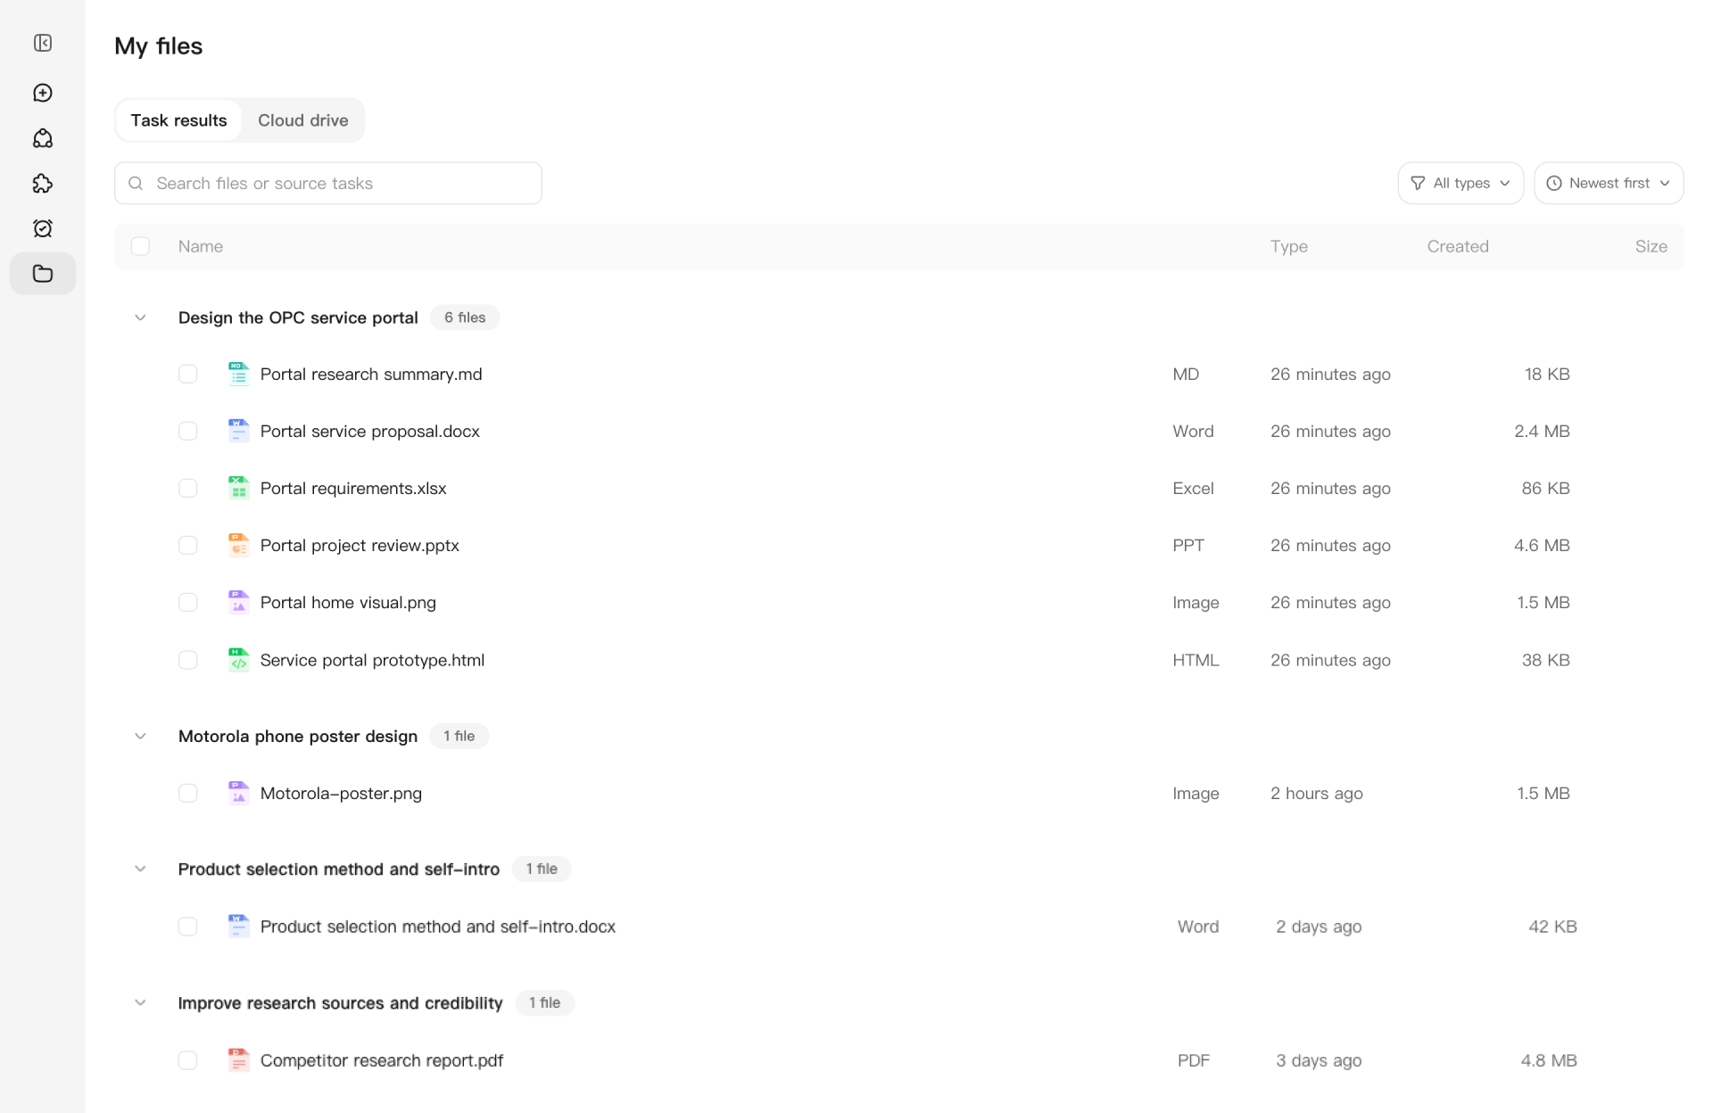Collapse the Motorola phone poster design group
Image resolution: width=1713 pixels, height=1113 pixels.
point(140,736)
